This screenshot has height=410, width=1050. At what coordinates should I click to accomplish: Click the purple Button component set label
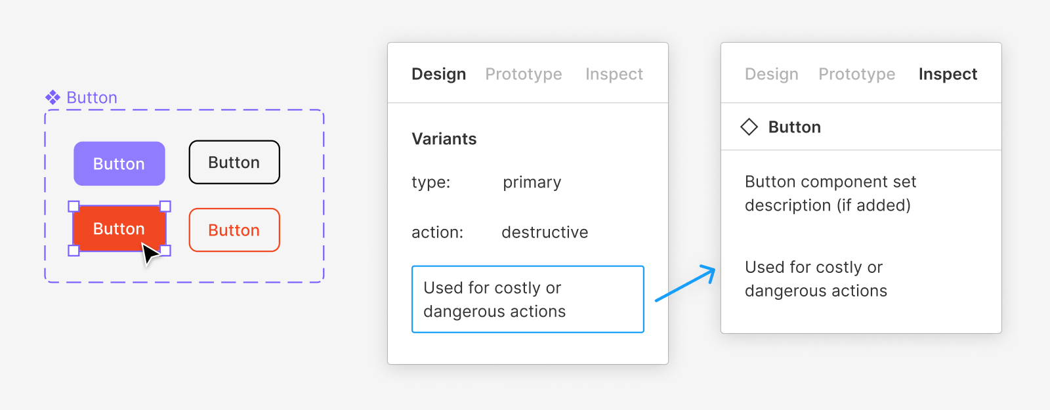pos(92,98)
